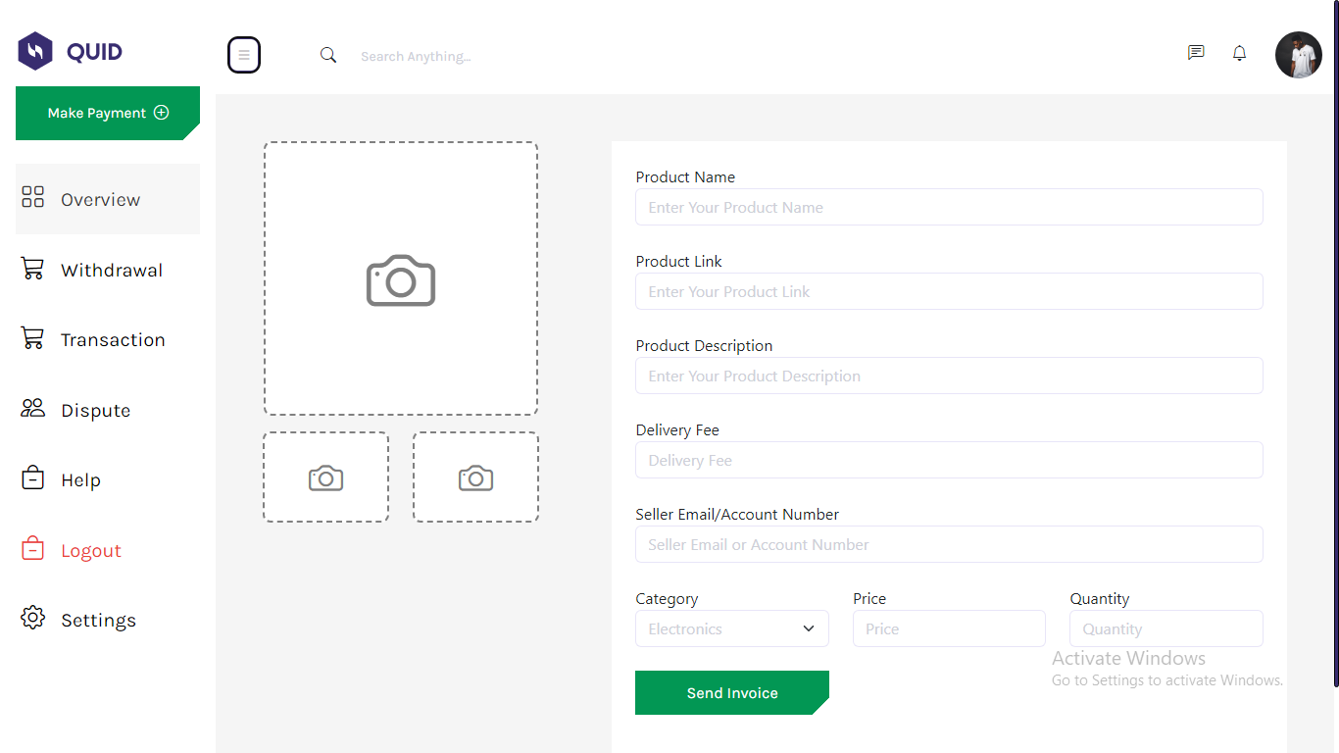Open the Settings gear icon
1339x753 pixels.
32,619
